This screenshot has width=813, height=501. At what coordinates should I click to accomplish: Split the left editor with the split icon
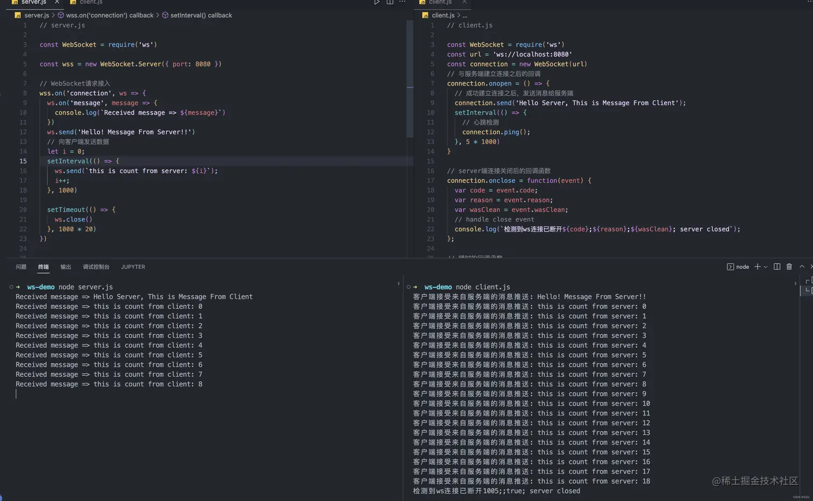point(390,2)
